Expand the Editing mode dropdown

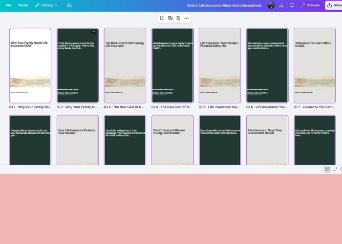[46, 5]
